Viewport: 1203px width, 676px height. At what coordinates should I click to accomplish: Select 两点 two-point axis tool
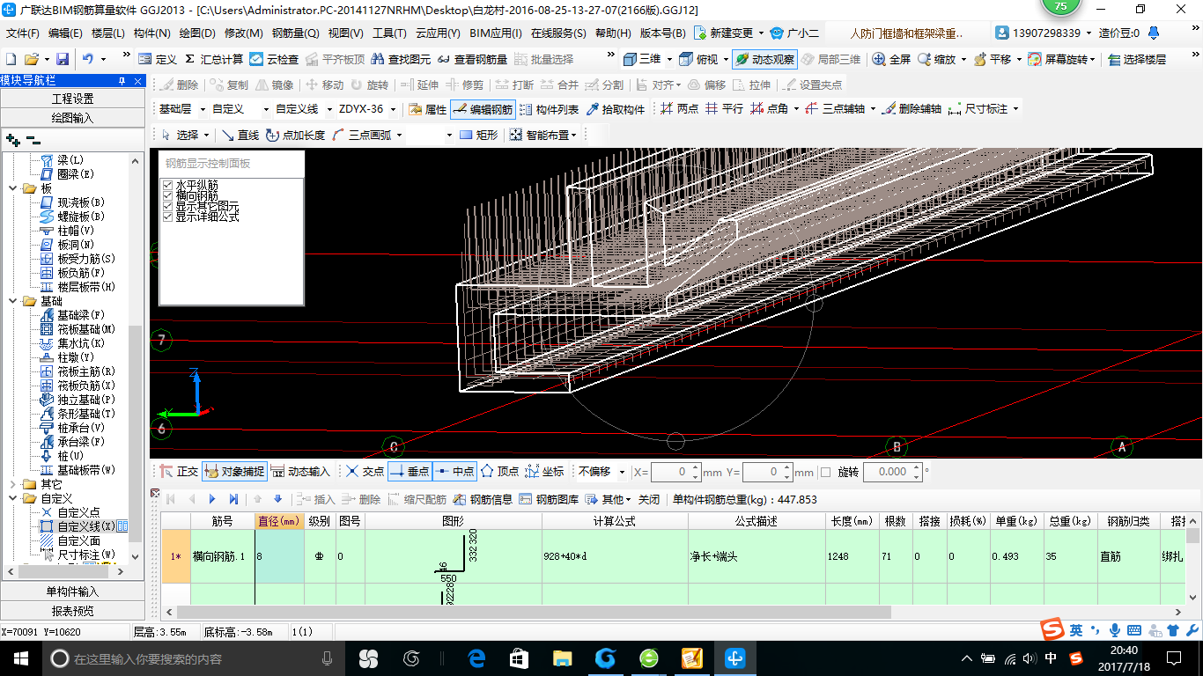[x=680, y=109]
